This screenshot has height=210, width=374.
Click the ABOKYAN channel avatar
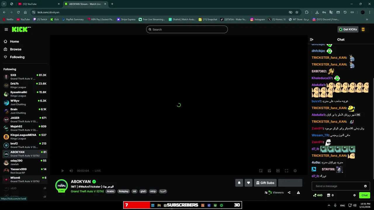click(61, 185)
